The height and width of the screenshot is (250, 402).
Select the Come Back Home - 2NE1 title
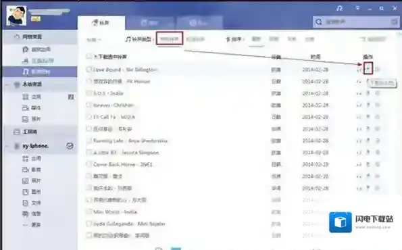coord(123,164)
